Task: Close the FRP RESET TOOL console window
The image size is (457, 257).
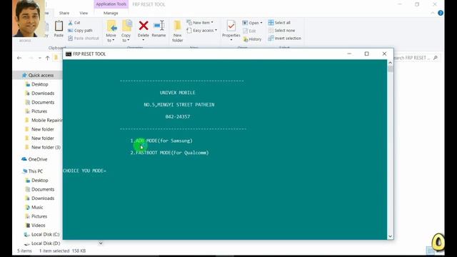Action: (384, 54)
